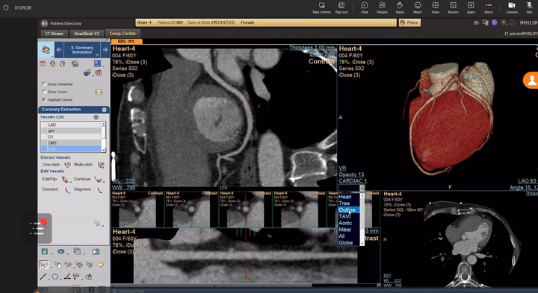Click the yellow film-strip icon beside Show Cursor
Viewport: 538px width, 293px height.
pos(99,92)
